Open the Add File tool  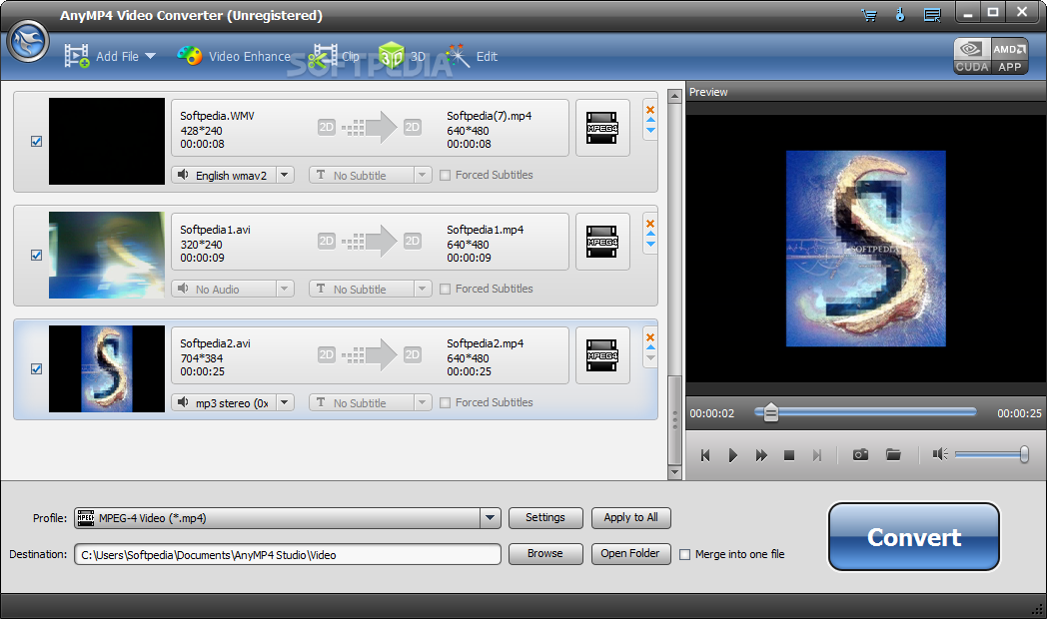102,56
